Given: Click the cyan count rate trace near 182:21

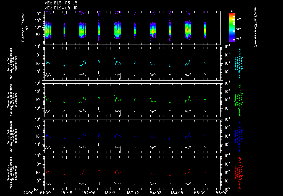Looking at the screenshot, I should point(117,62).
